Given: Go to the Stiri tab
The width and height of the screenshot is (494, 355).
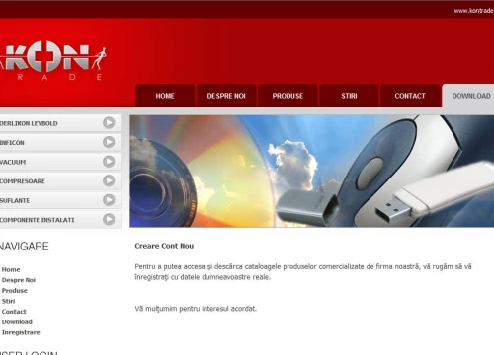Looking at the screenshot, I should click(x=349, y=96).
